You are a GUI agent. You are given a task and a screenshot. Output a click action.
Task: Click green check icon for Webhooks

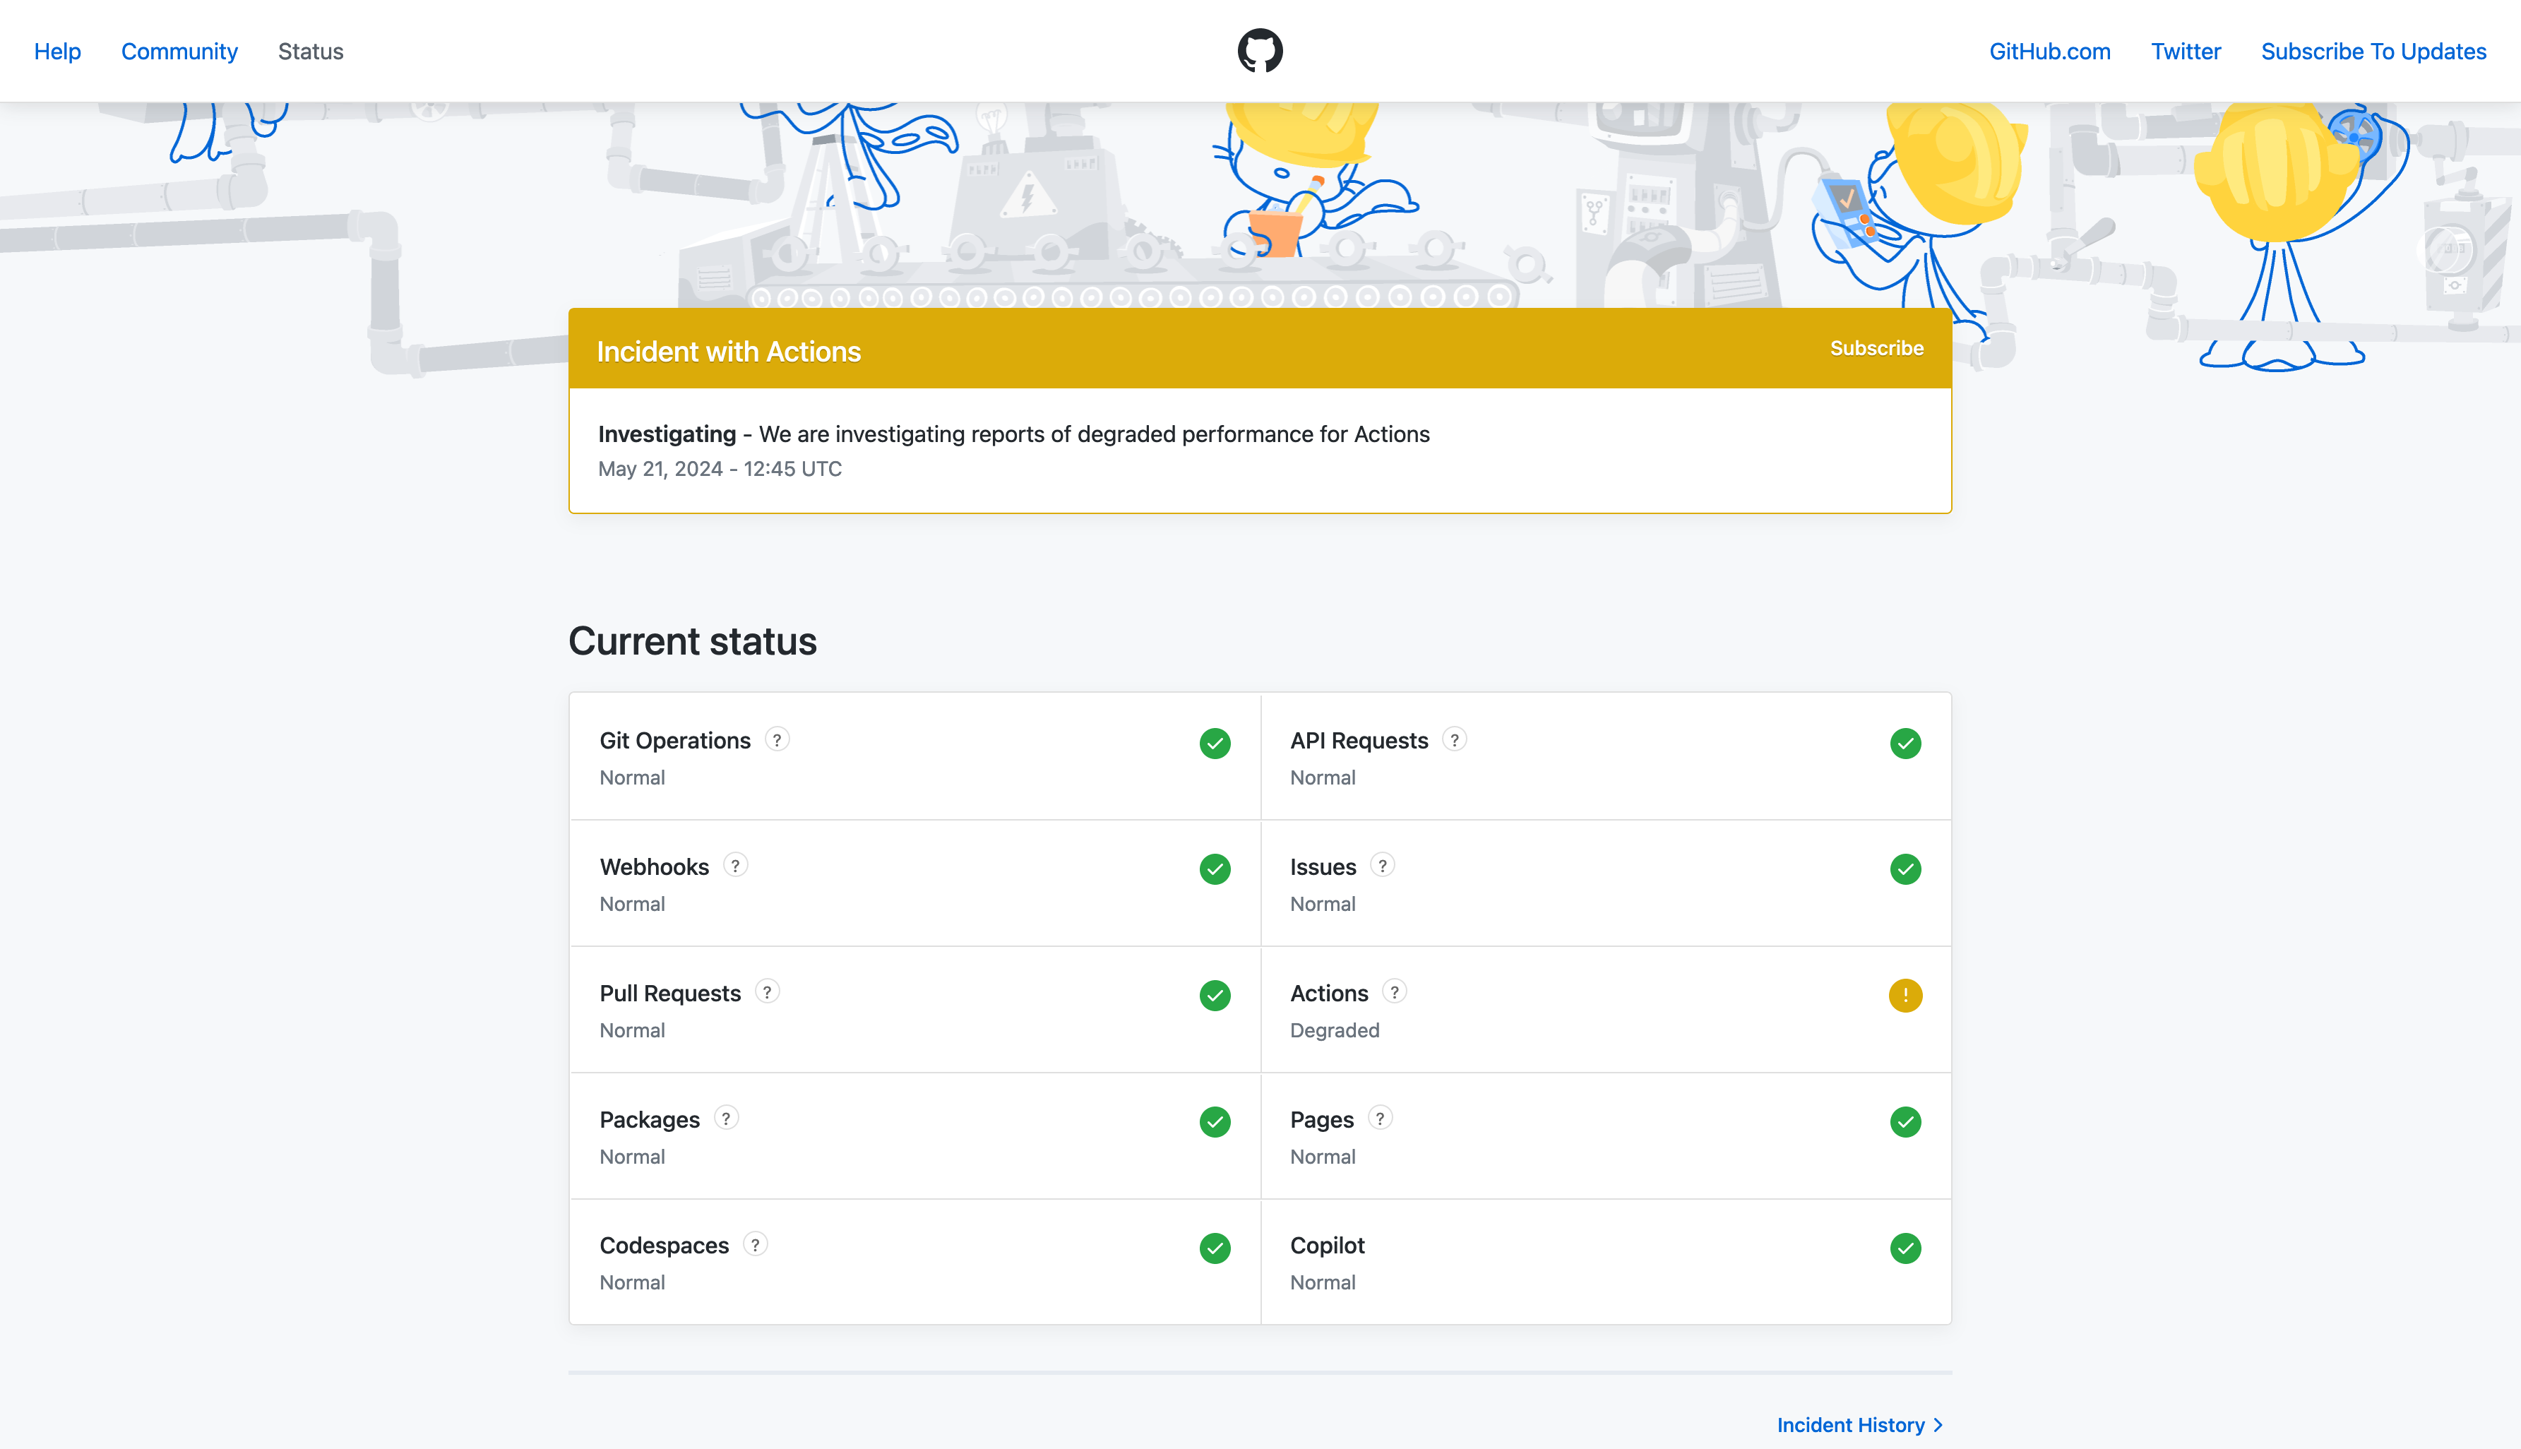[1215, 870]
